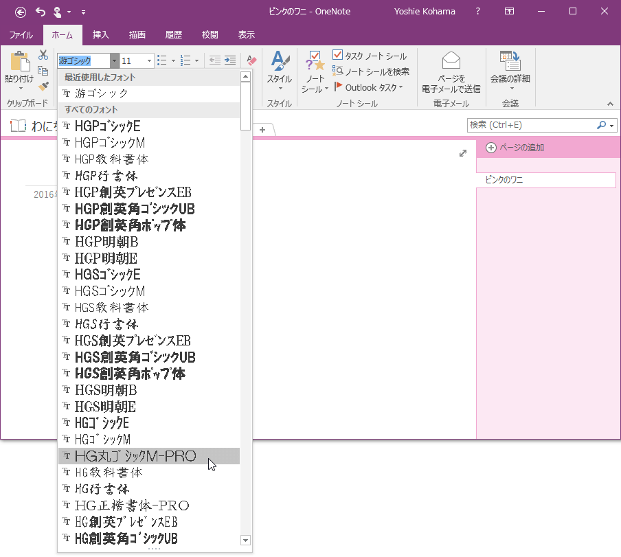Undo the last action
This screenshot has width=621, height=557.
41,12
